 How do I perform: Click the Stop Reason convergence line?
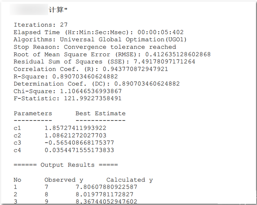pos(95,47)
